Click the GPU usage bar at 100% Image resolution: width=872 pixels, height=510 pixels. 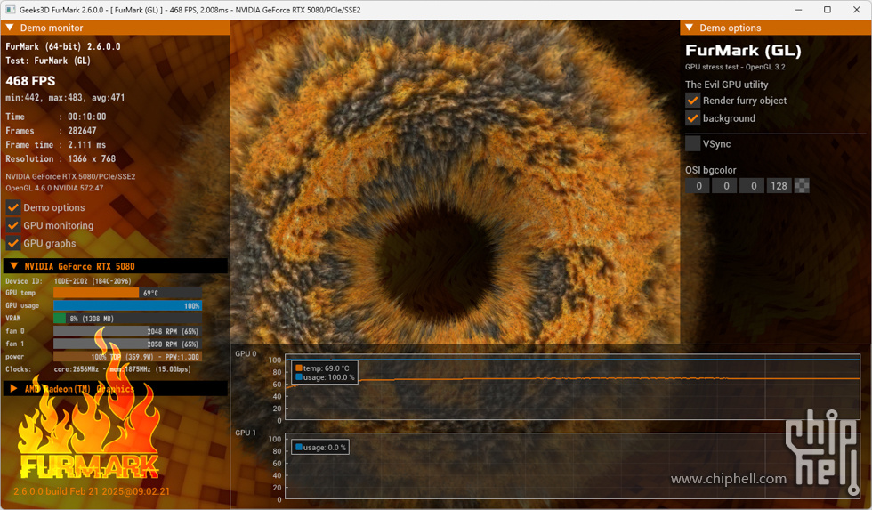pos(127,305)
